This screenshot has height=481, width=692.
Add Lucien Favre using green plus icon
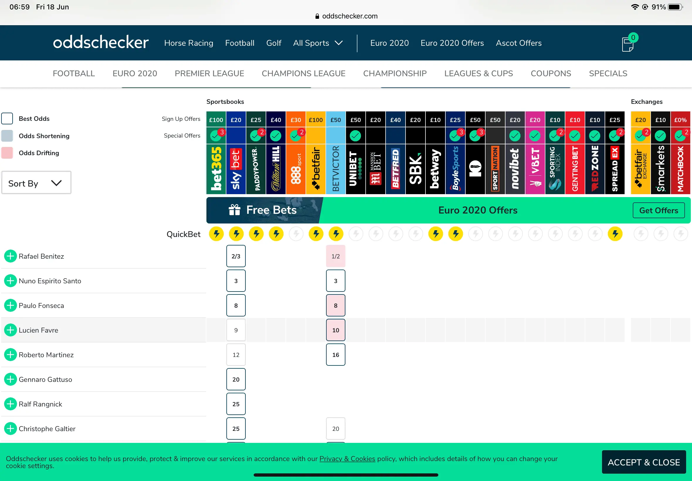click(x=10, y=330)
